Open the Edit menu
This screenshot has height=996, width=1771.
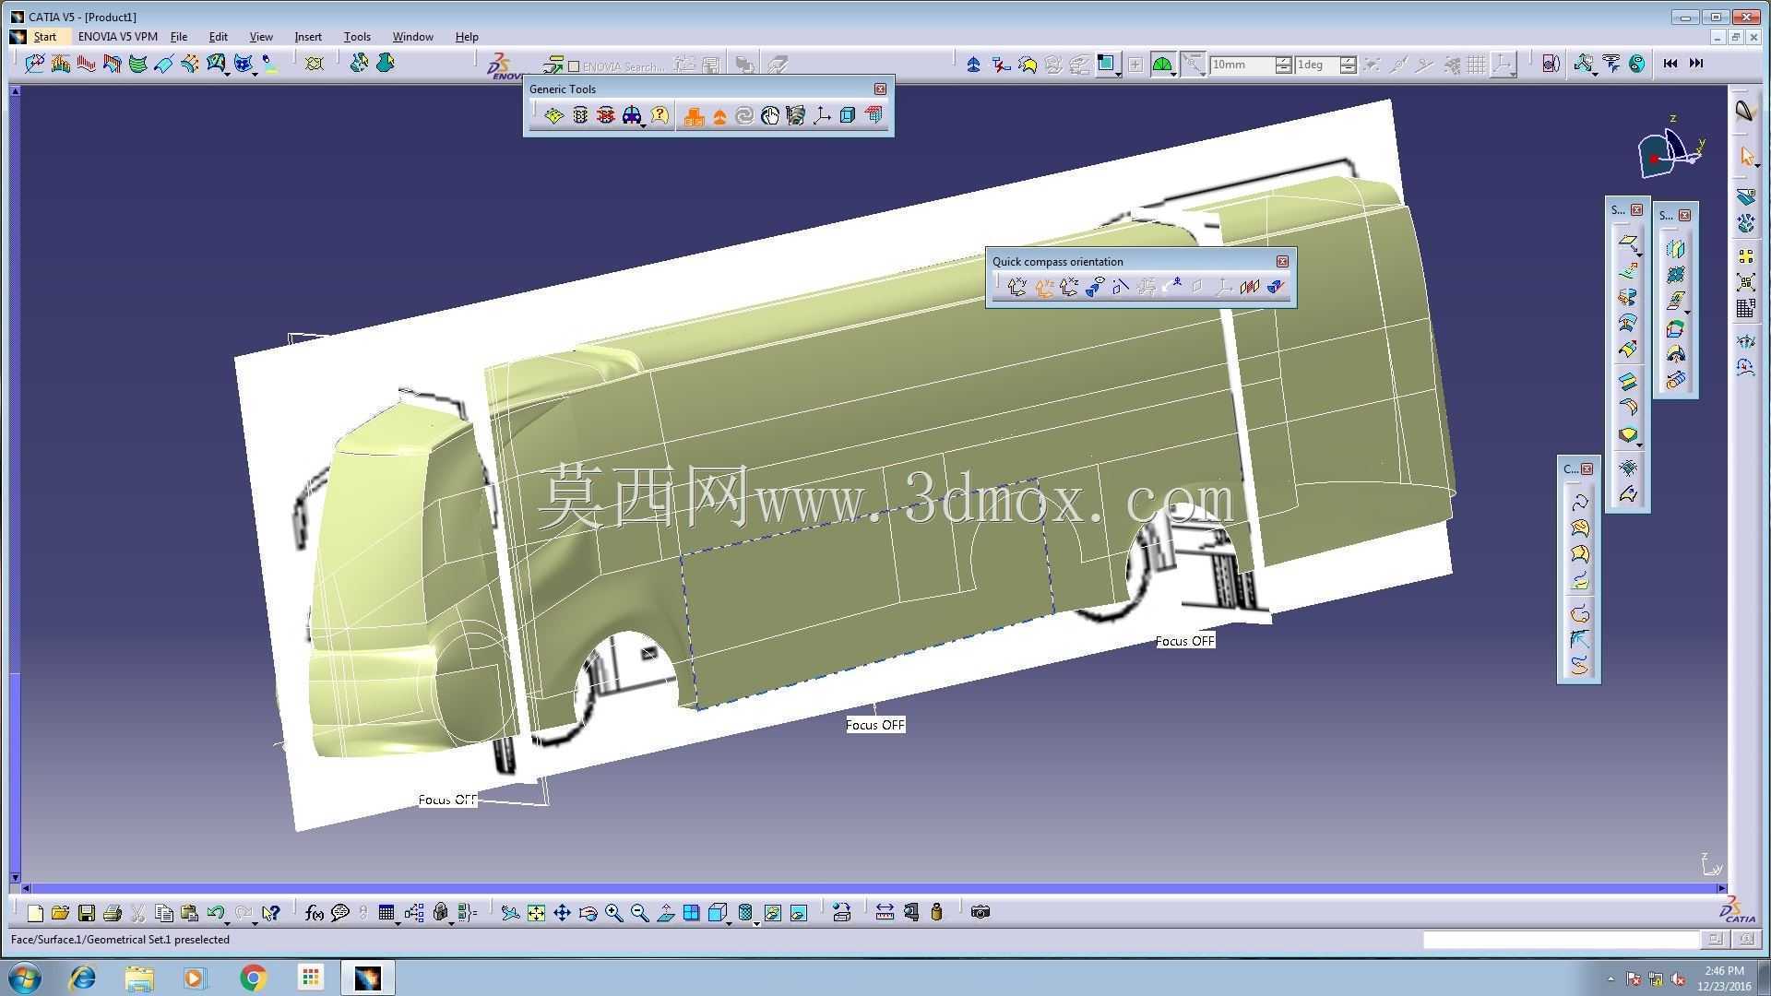[x=218, y=37]
